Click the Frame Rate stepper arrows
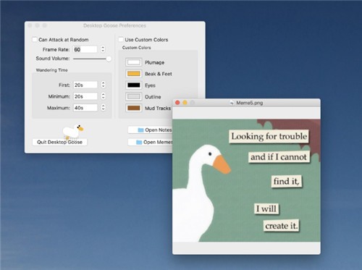This screenshot has height=270, width=362. click(103, 49)
